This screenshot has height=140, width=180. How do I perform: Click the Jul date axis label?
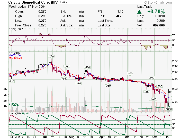44,137
